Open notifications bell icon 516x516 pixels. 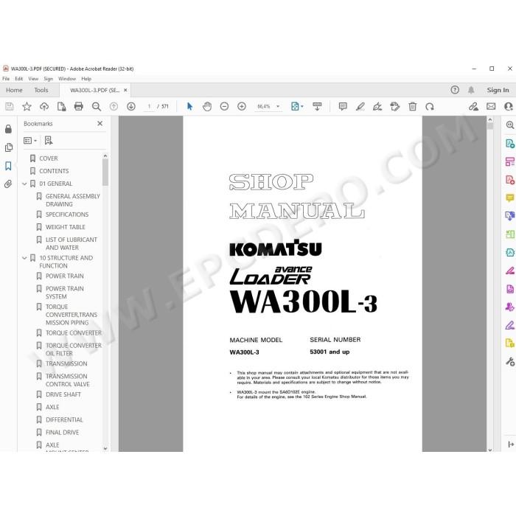[x=471, y=90]
